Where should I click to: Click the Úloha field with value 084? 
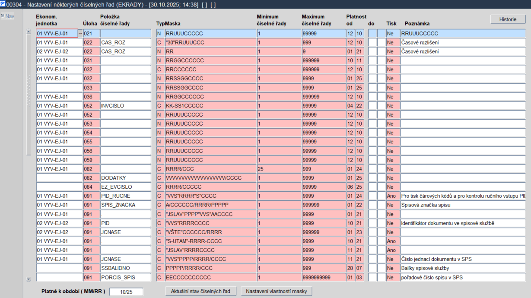(91, 187)
